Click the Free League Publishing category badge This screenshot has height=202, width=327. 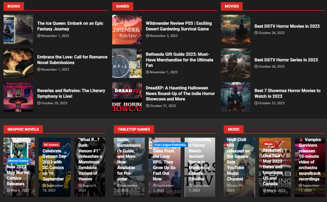[171, 145]
